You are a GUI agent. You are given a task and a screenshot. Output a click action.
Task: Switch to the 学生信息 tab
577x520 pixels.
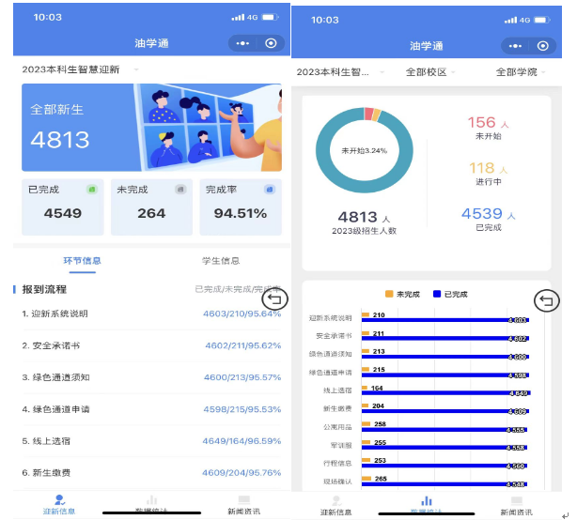(220, 260)
